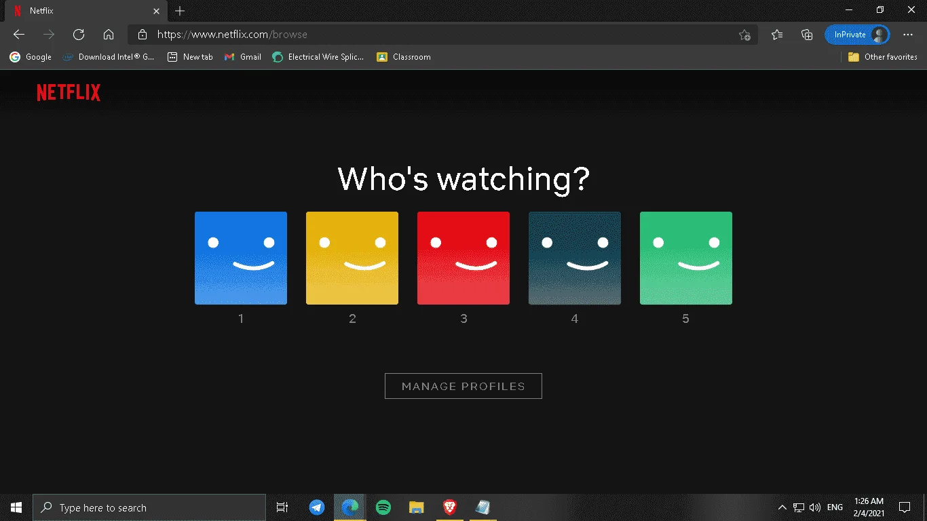The image size is (927, 521).
Task: Click the volume speaker tray icon
Action: [x=815, y=507]
